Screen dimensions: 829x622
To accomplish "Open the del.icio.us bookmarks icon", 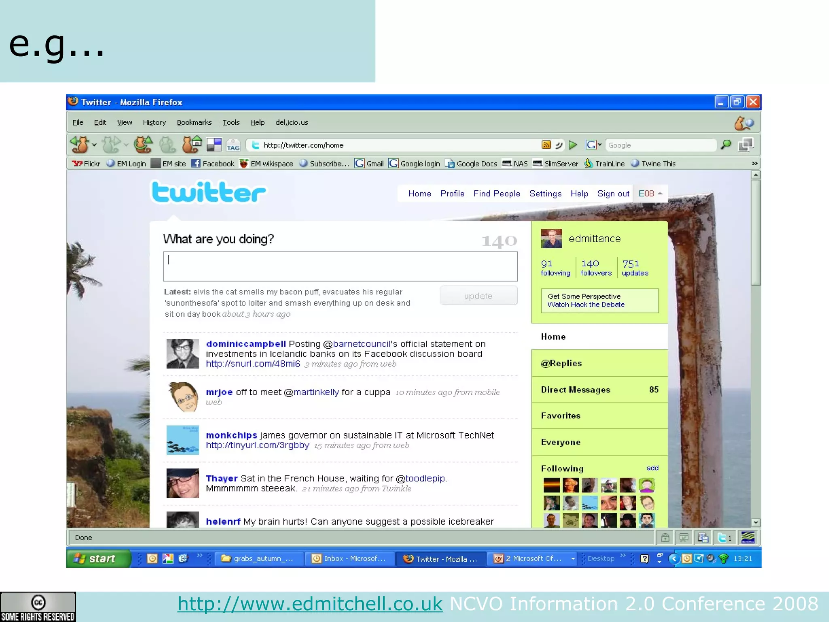I will 214,145.
